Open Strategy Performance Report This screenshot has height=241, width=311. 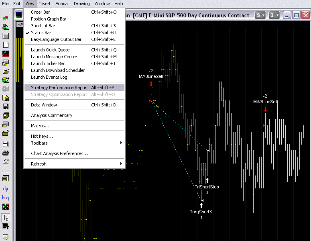[59, 88]
